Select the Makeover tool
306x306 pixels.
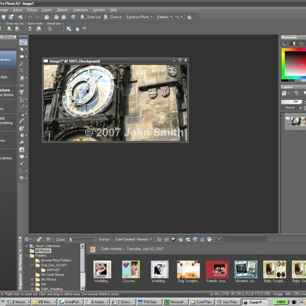(22, 92)
